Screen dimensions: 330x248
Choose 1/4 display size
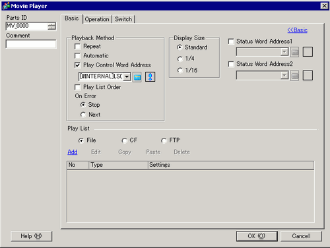(x=180, y=59)
